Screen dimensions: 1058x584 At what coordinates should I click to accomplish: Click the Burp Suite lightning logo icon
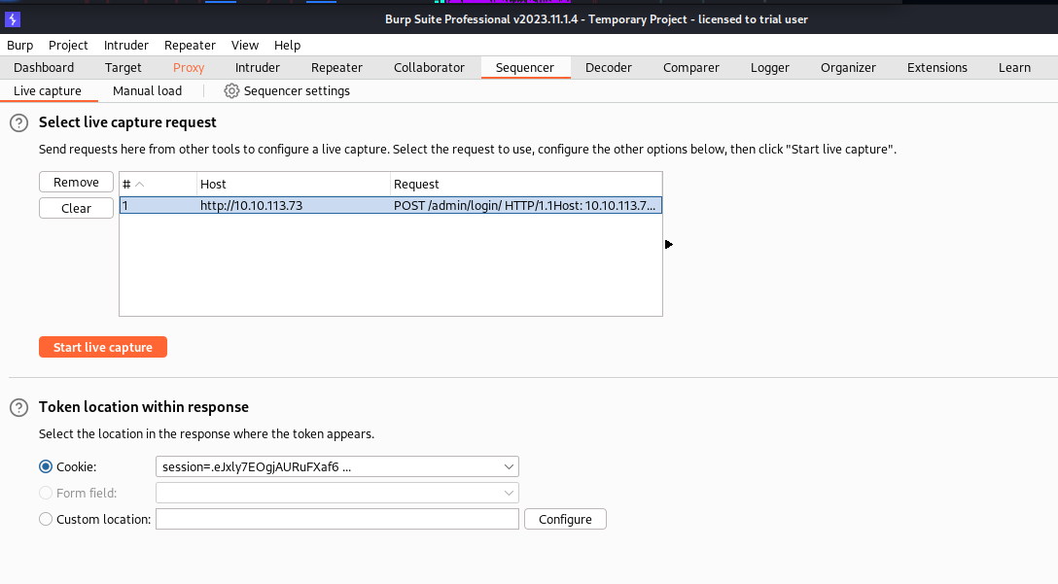click(x=12, y=19)
